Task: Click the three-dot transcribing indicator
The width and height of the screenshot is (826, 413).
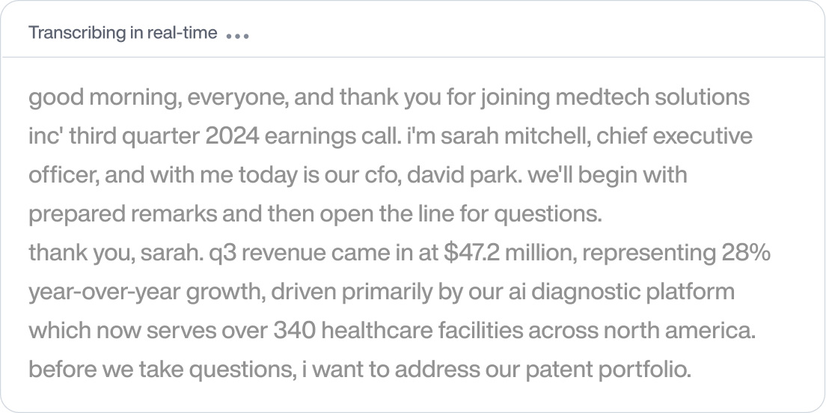Action: (237, 36)
